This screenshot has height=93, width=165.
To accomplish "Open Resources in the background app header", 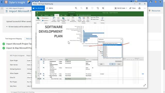I will pyautogui.click(x=156, y=11).
